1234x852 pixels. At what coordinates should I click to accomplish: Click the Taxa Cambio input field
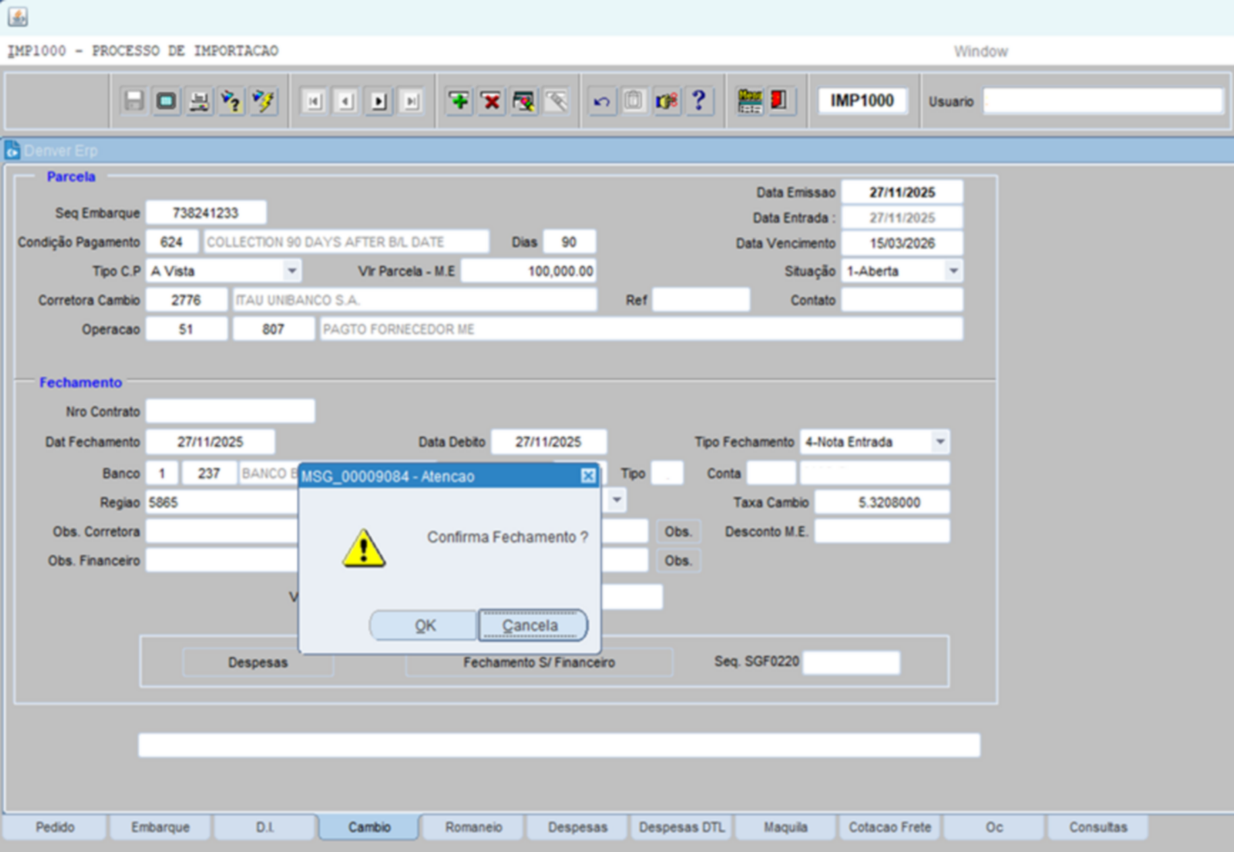click(882, 502)
